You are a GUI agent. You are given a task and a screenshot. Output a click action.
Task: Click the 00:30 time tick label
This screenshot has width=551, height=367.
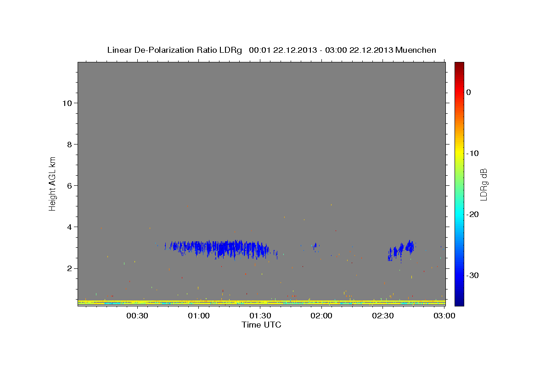[x=137, y=316]
